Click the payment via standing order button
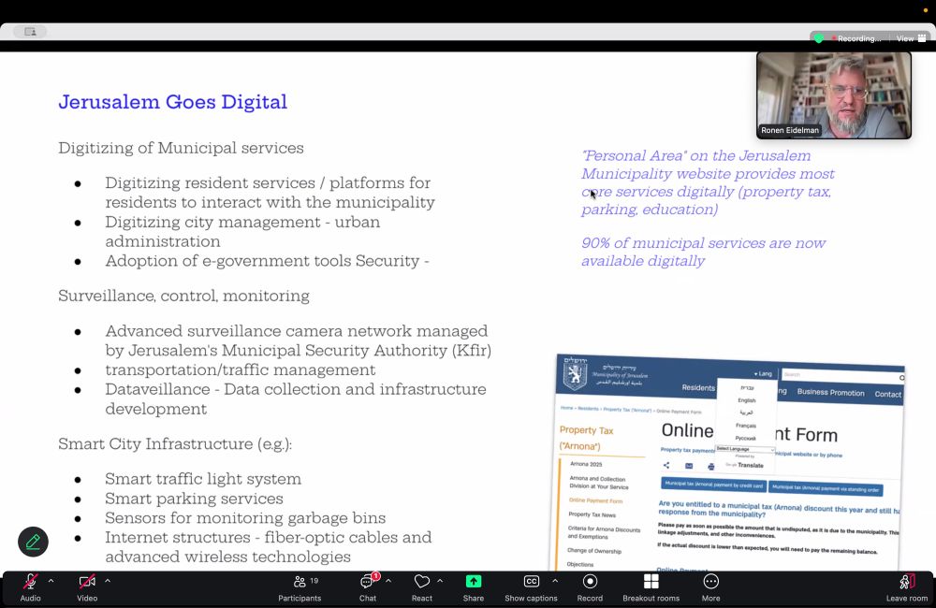 [826, 488]
